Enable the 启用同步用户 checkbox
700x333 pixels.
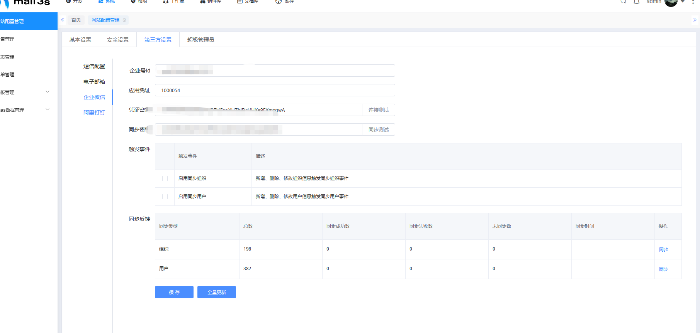(165, 197)
